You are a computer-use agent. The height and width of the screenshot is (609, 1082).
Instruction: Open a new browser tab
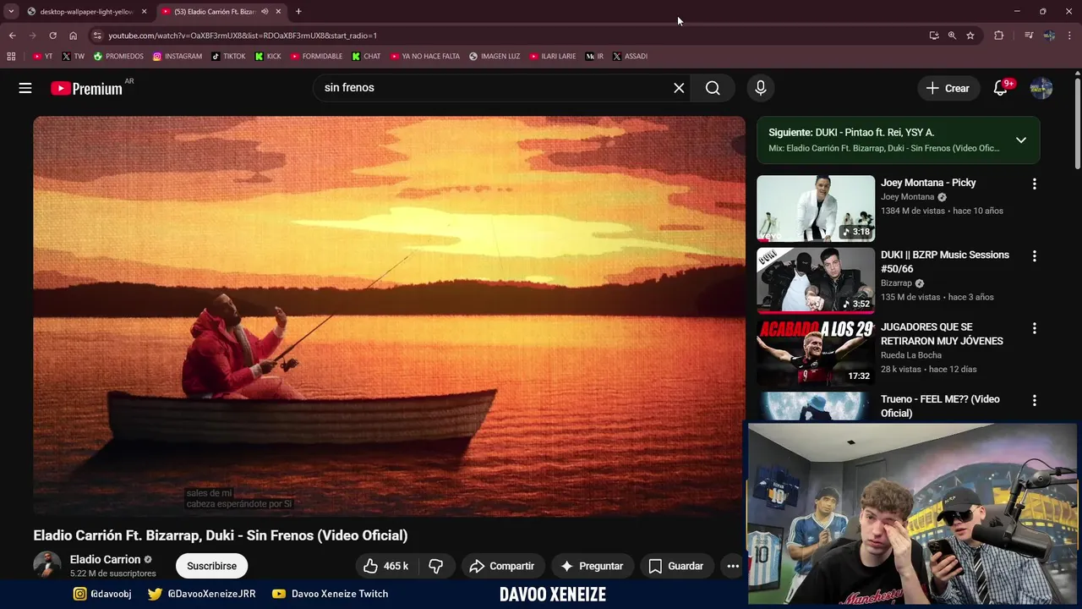click(298, 12)
